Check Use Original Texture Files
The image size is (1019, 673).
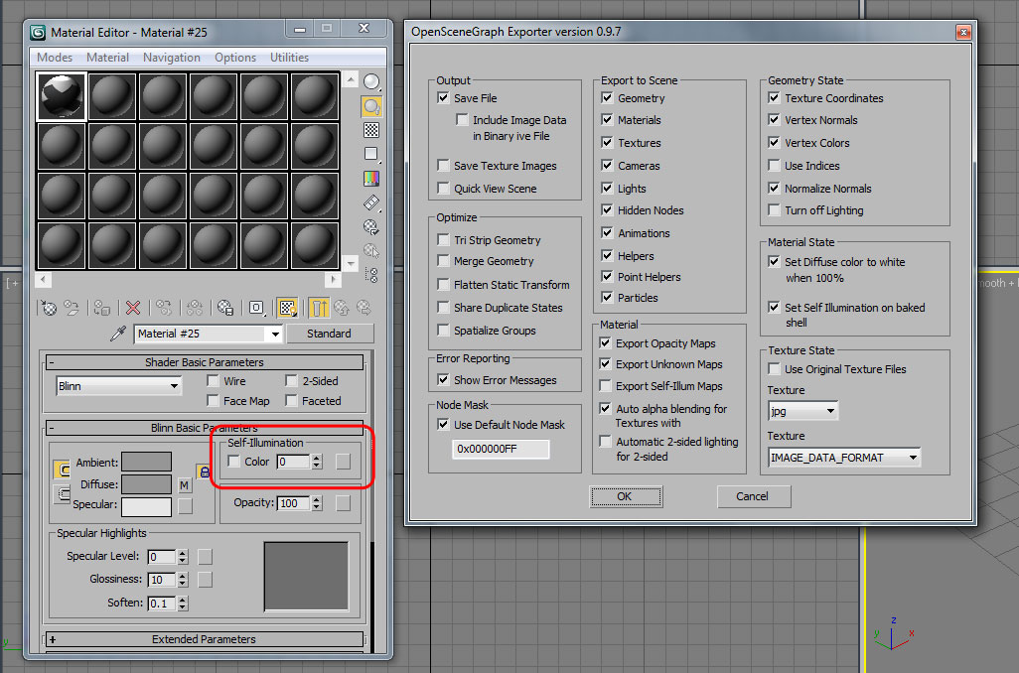coord(774,369)
